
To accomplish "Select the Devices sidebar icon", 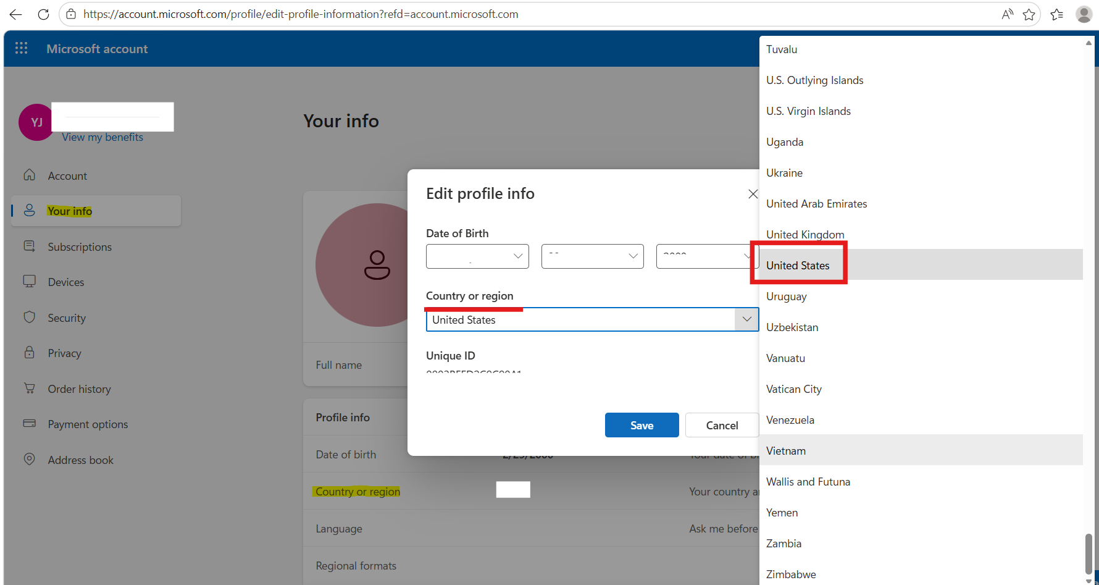I will (29, 281).
